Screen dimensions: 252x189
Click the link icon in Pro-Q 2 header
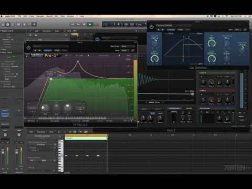click(133, 50)
